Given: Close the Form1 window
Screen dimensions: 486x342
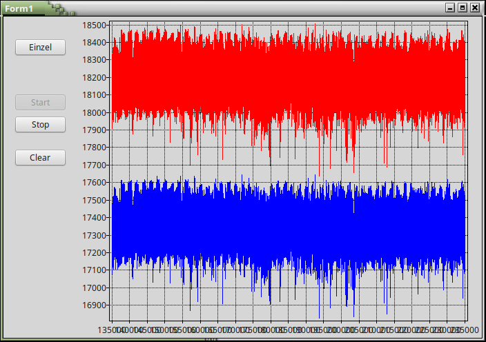Looking at the screenshot, I should click(474, 8).
